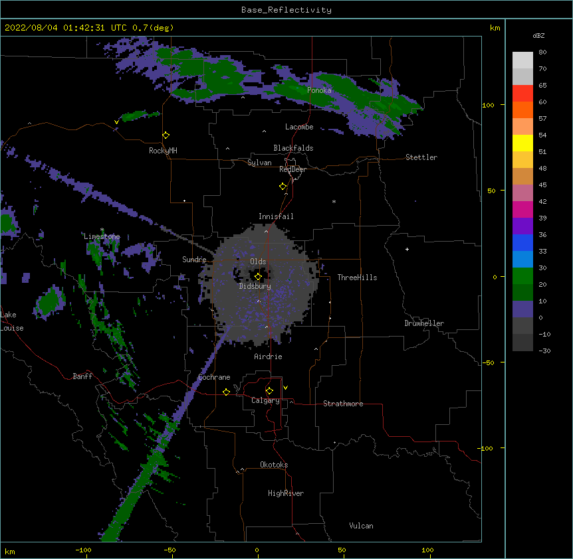Click the radar site marker near Didsbury
Viewport: 573px width, 559px height.
tap(258, 277)
